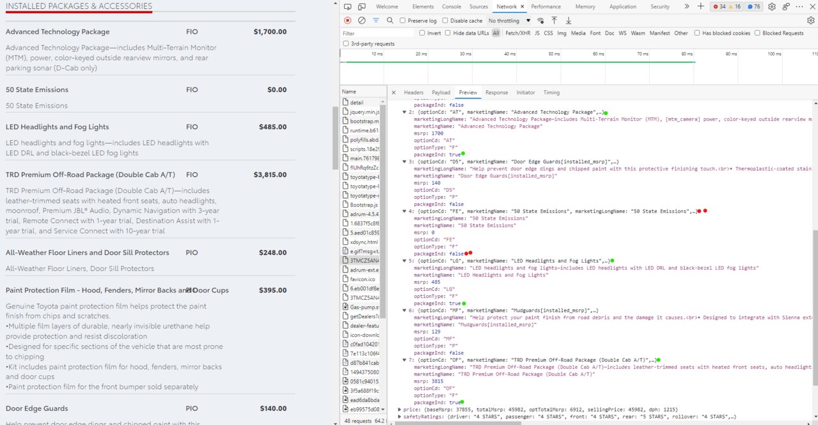Tick Hide data URLs checkbox
This screenshot has height=425, width=818.
(x=448, y=33)
